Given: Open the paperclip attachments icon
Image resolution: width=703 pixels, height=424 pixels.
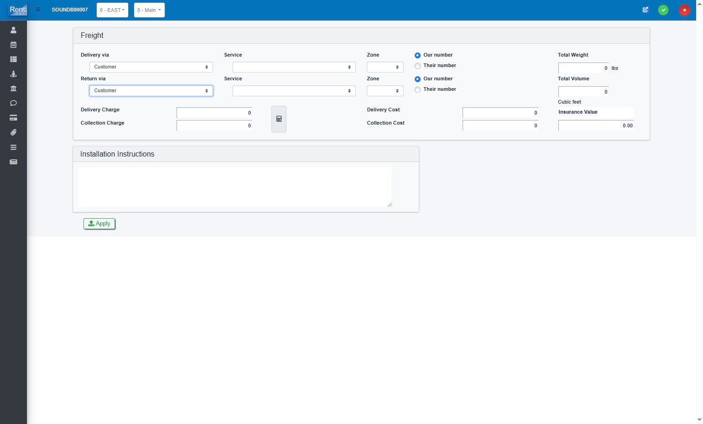Looking at the screenshot, I should click(x=13, y=132).
